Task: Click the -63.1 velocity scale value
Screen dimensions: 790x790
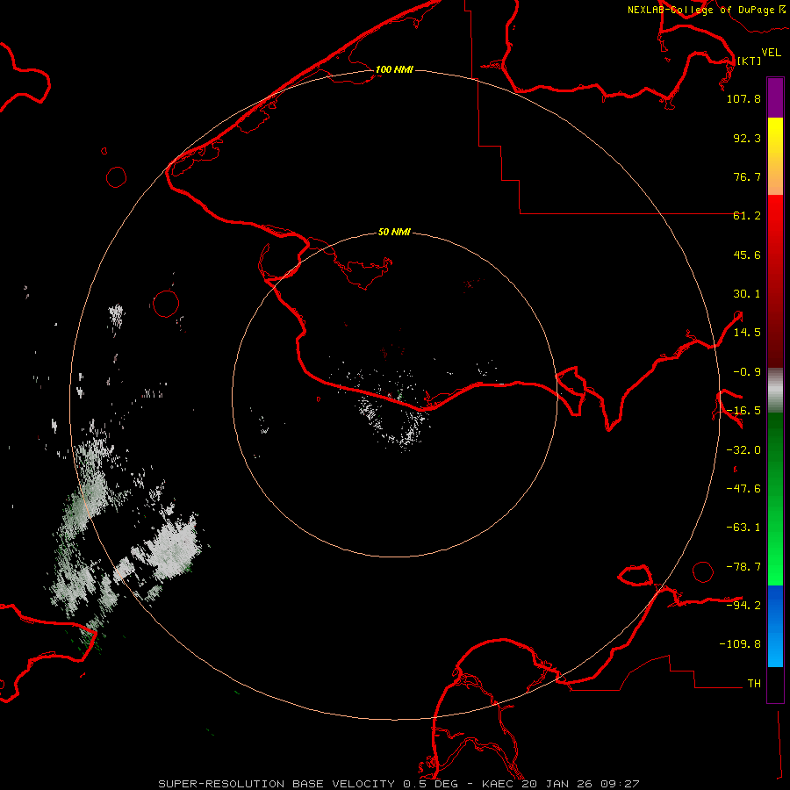Action: click(743, 528)
